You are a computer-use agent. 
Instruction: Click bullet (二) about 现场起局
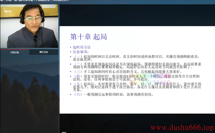tap(135, 66)
